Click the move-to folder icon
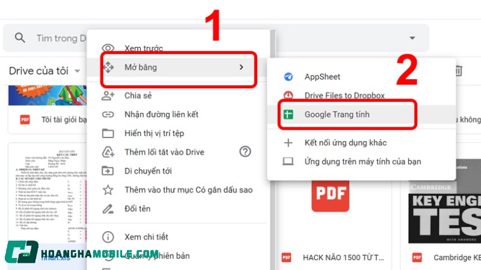The image size is (481, 270). click(108, 171)
